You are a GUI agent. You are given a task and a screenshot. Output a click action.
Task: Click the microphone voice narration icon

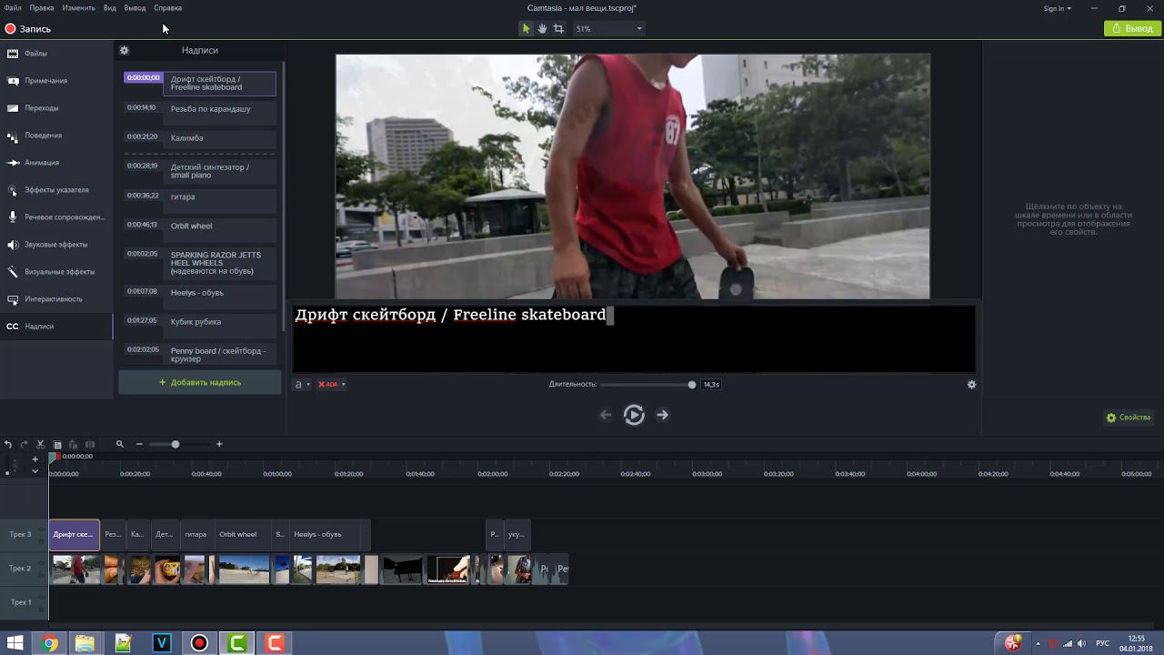(13, 217)
